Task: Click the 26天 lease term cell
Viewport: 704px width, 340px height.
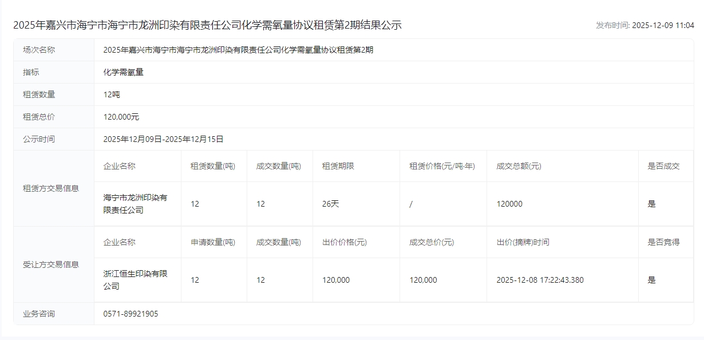Action: (x=331, y=204)
